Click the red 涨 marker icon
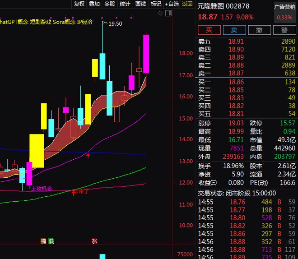Image resolution: width=298 pixels, height=259 pixels. 94,241
